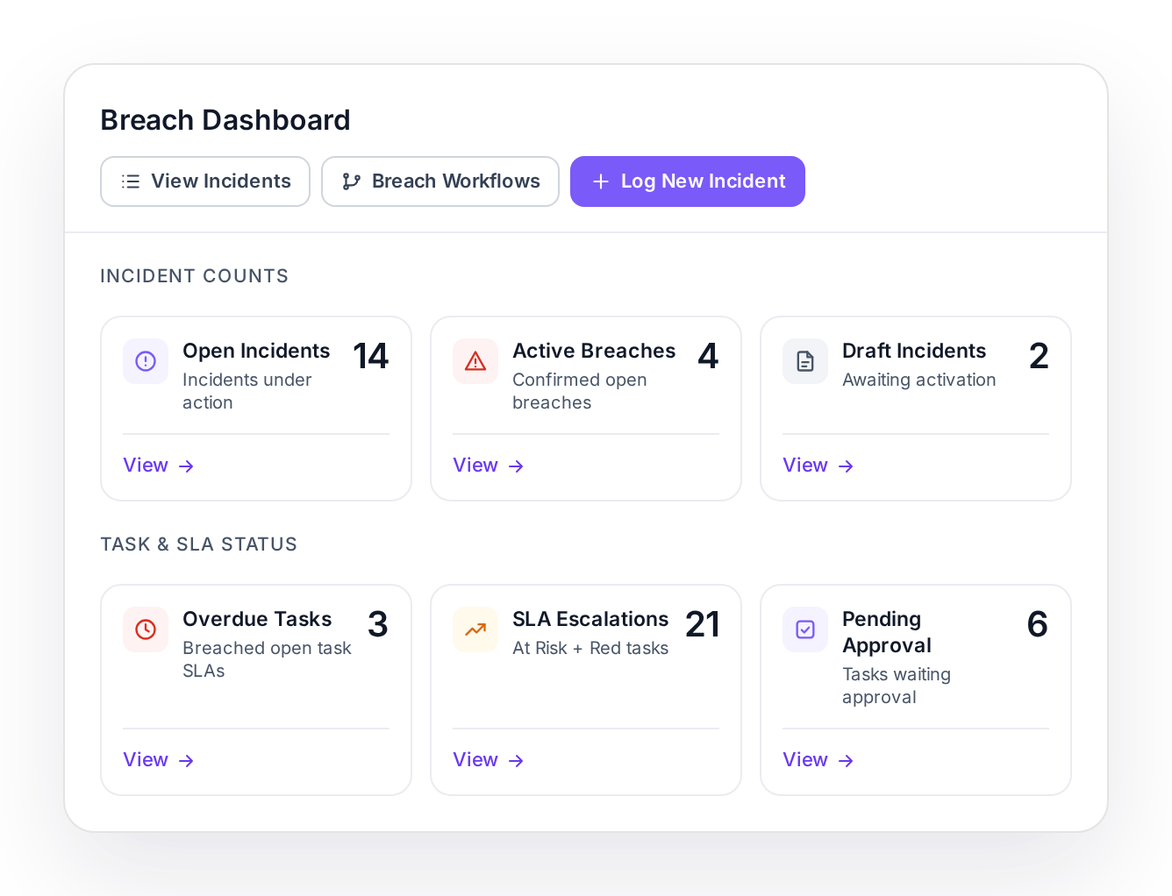The height and width of the screenshot is (896, 1172).
Task: Click the Pending Approval checkbox icon
Action: coord(805,629)
